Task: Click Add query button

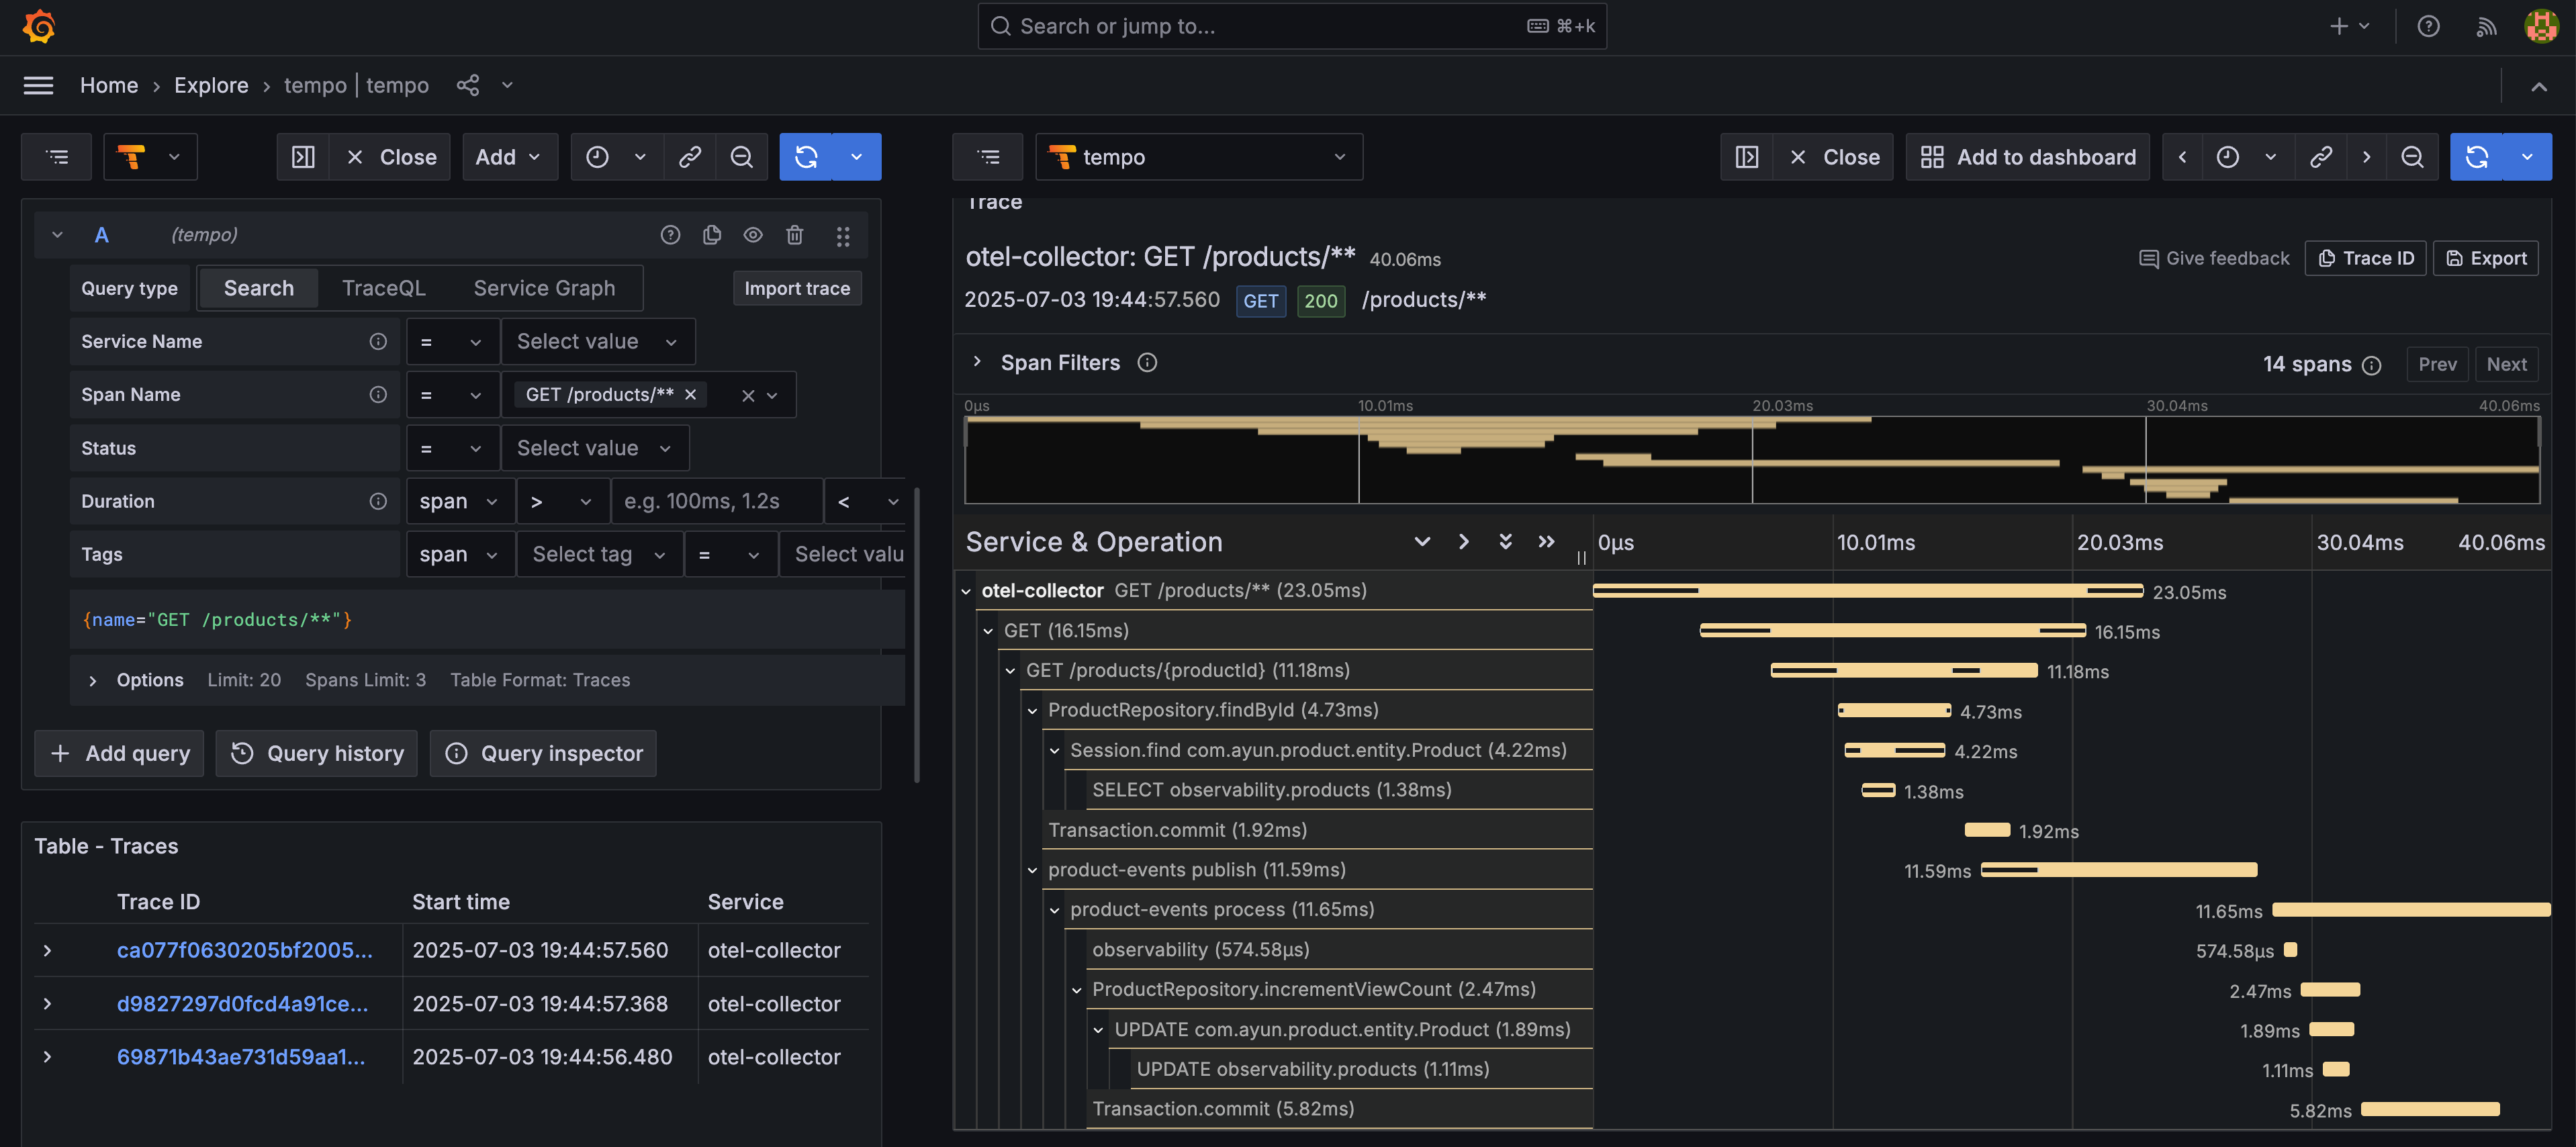Action: tap(119, 753)
